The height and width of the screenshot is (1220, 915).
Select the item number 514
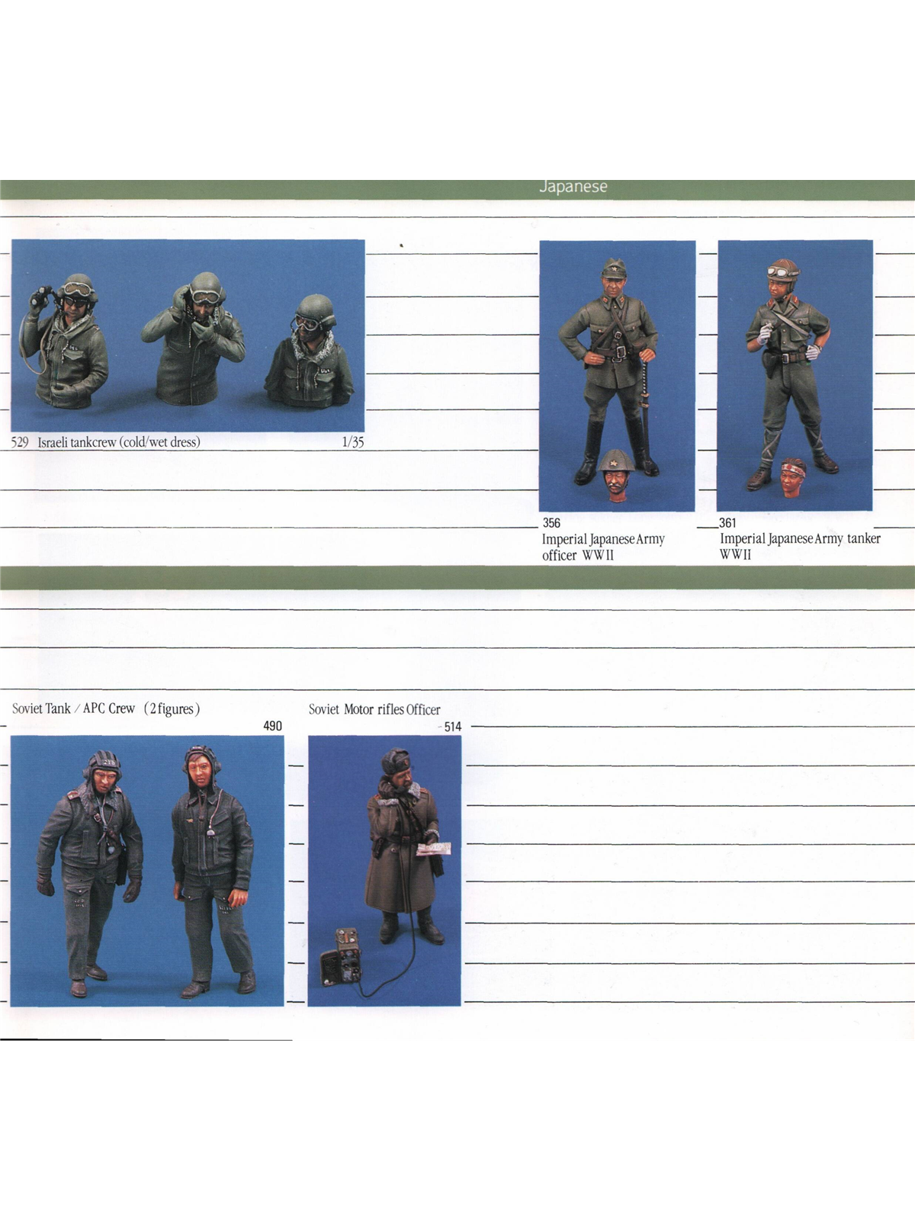(452, 727)
